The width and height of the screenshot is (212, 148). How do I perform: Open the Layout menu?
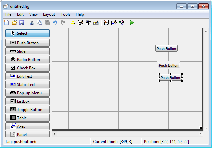(x=49, y=14)
